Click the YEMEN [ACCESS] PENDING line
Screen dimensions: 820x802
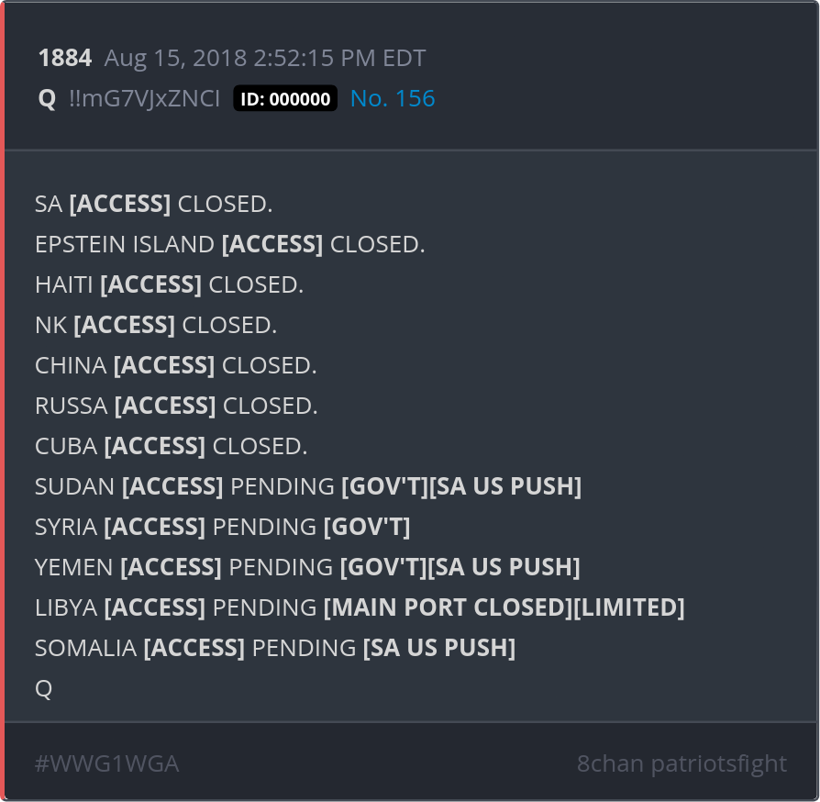point(307,567)
